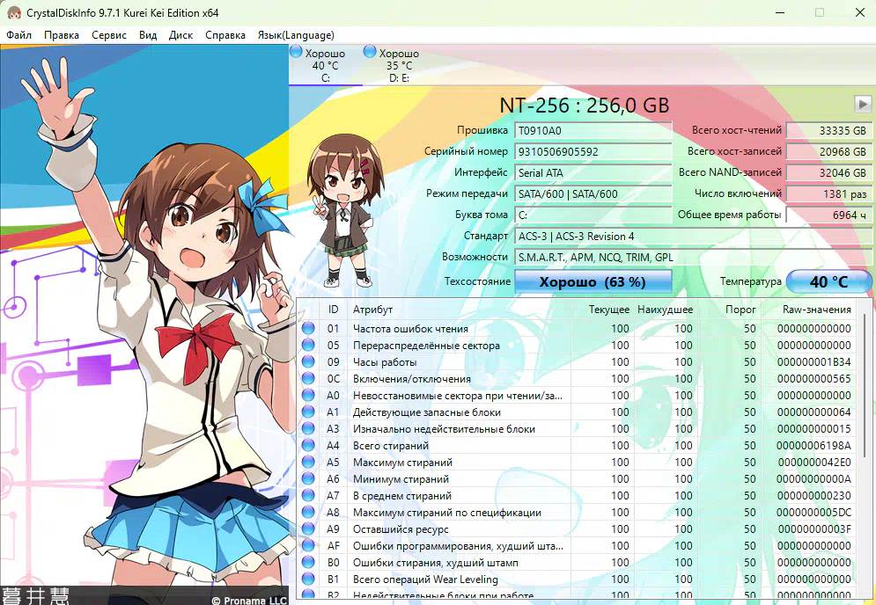Click the status icon for attribute A0

pos(308,395)
